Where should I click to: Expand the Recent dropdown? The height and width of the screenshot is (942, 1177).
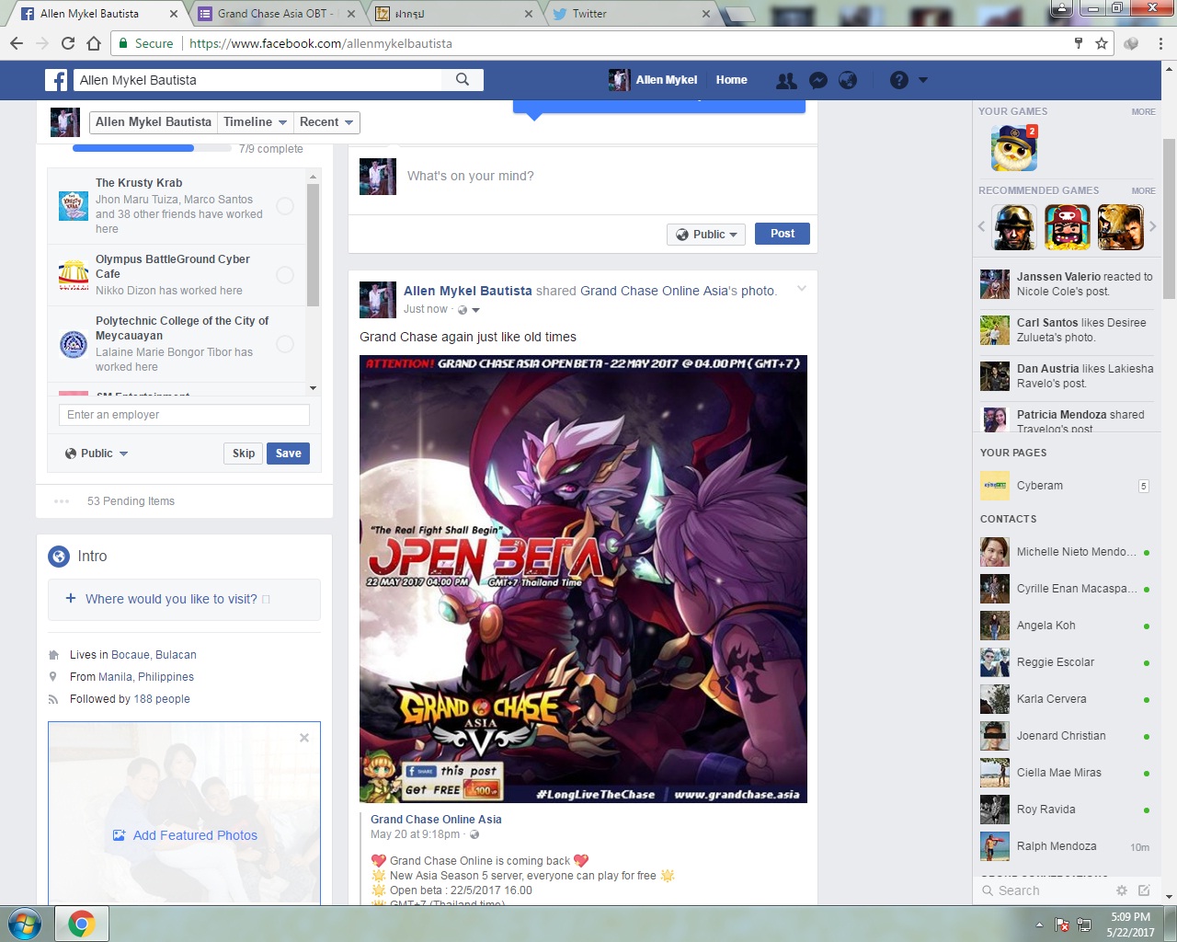point(326,122)
